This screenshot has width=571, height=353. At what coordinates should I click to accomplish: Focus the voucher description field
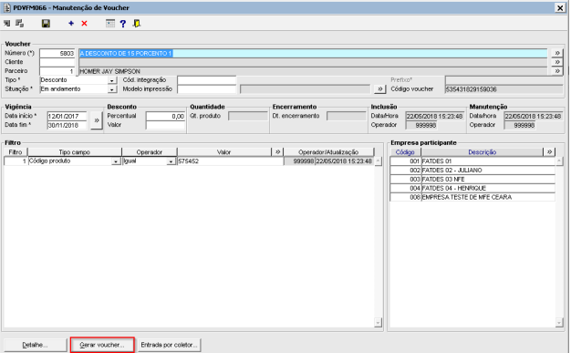[313, 53]
